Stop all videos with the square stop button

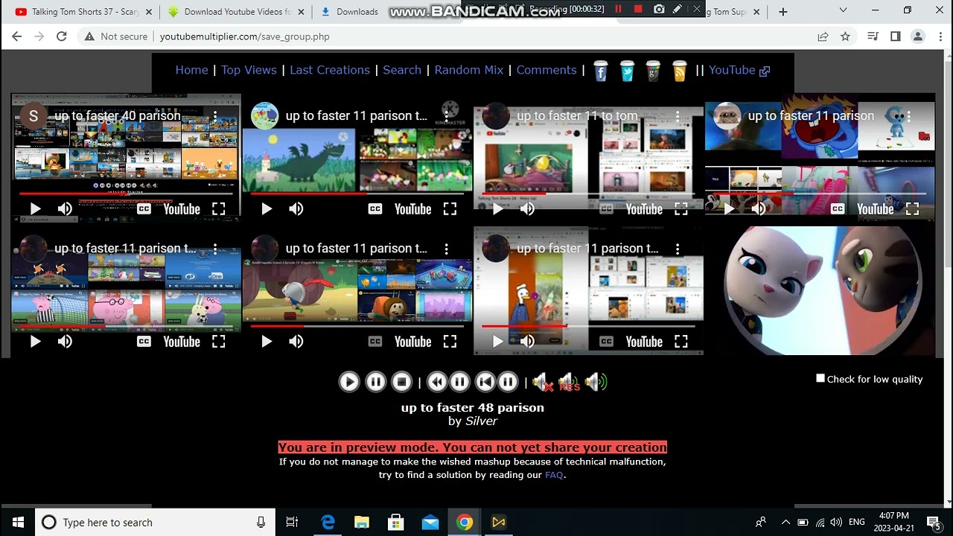tap(401, 382)
